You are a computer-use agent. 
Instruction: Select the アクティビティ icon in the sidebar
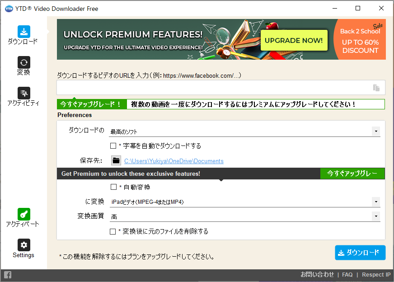coord(23,93)
